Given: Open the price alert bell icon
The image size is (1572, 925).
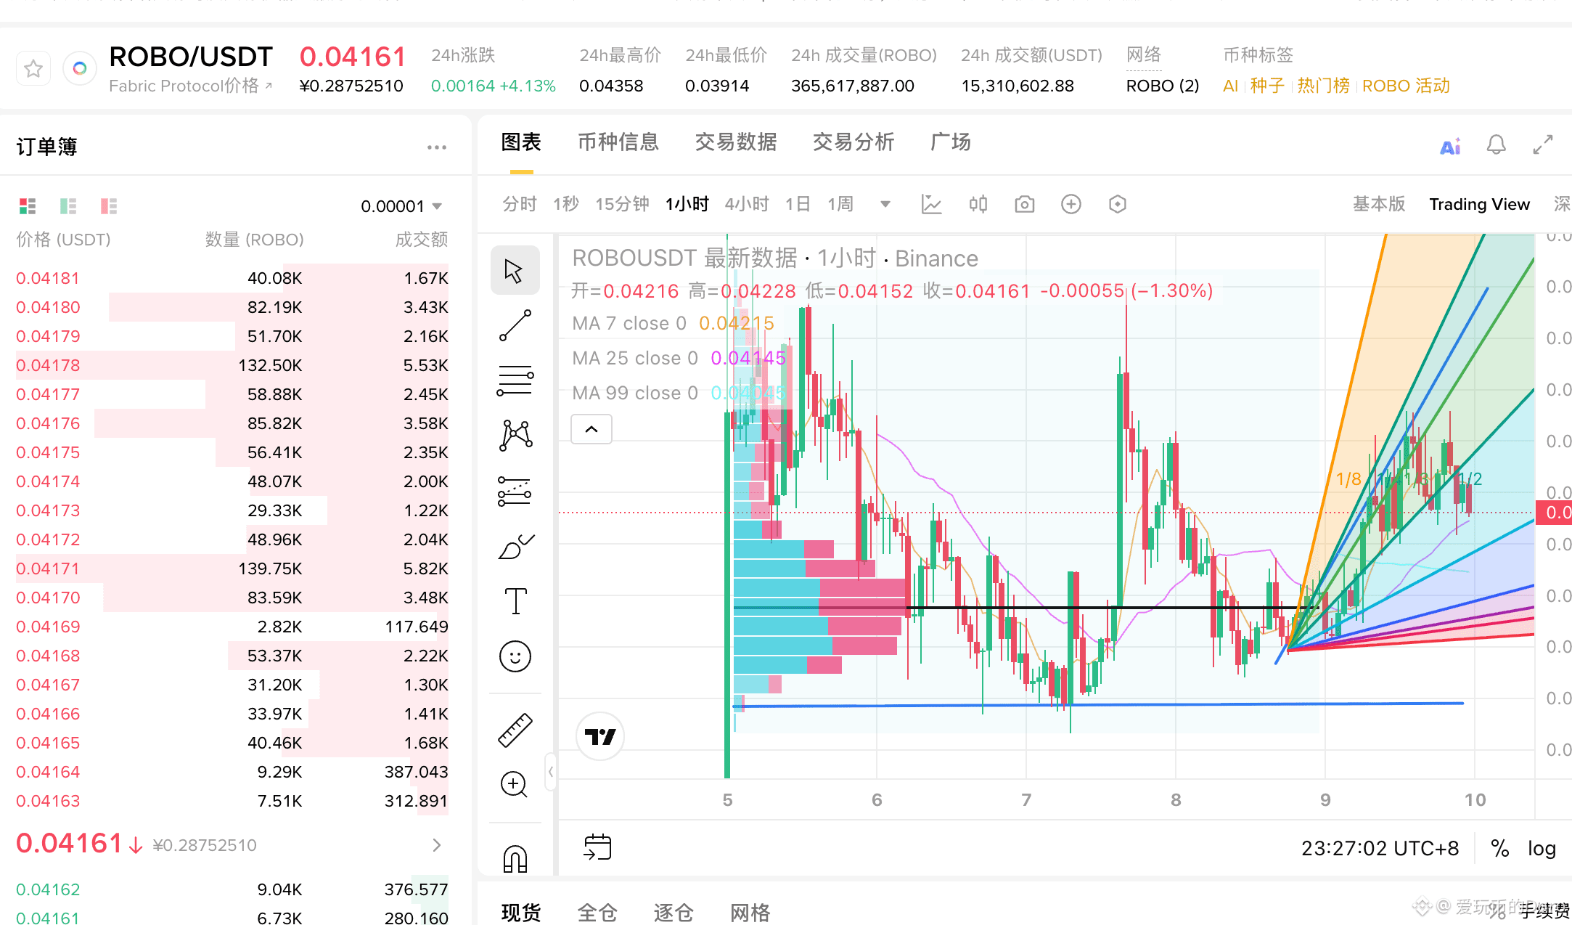Looking at the screenshot, I should pyautogui.click(x=1496, y=145).
